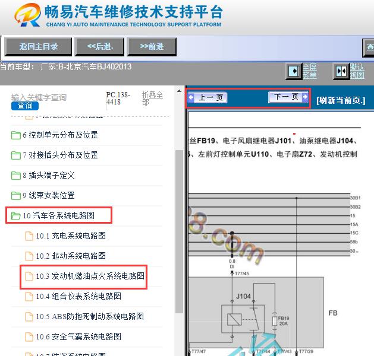Image resolution: width=374 pixels, height=356 pixels.
Task: Open the 默认视图 link
Action: point(357,71)
